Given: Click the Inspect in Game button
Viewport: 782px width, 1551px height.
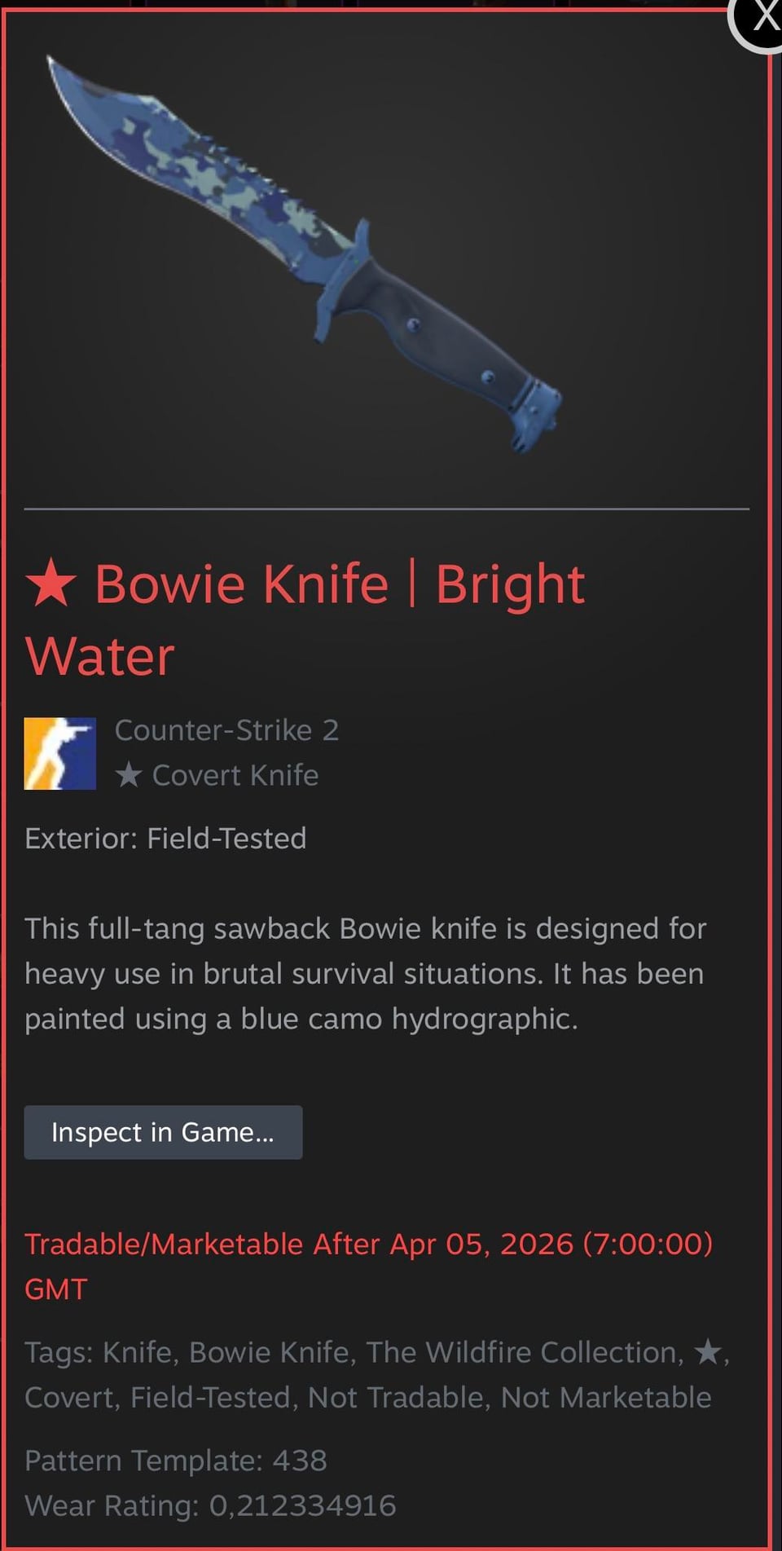Looking at the screenshot, I should click(x=163, y=1132).
